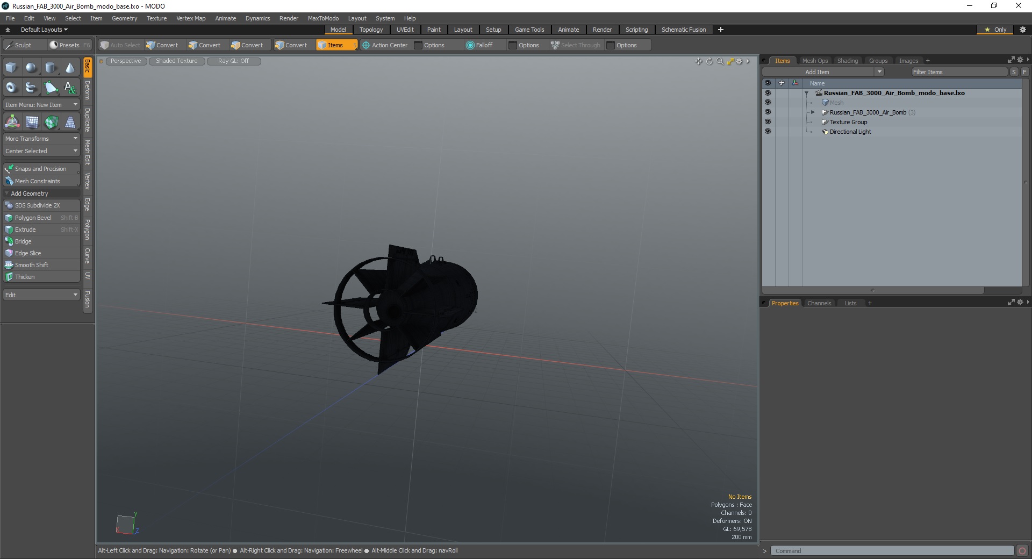Image resolution: width=1032 pixels, height=559 pixels.
Task: Select the green checkered cube tool
Action: point(51,123)
